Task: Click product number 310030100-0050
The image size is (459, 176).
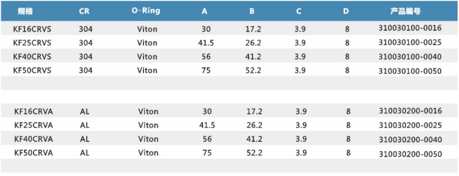Action: tap(410, 71)
